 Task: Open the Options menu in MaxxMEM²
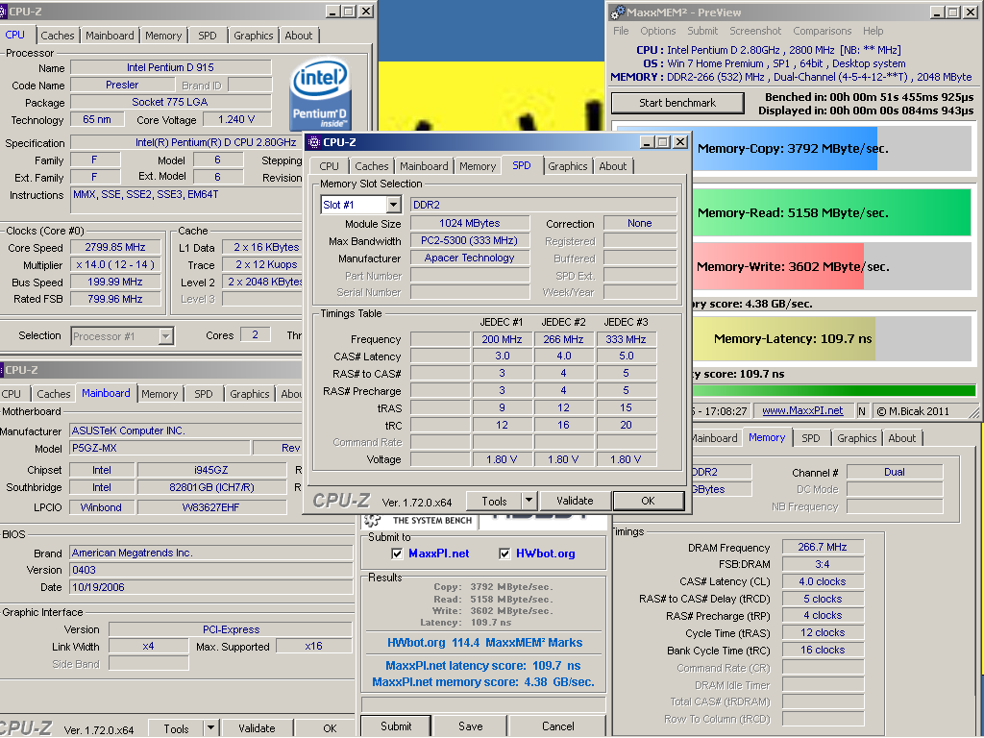click(x=657, y=31)
